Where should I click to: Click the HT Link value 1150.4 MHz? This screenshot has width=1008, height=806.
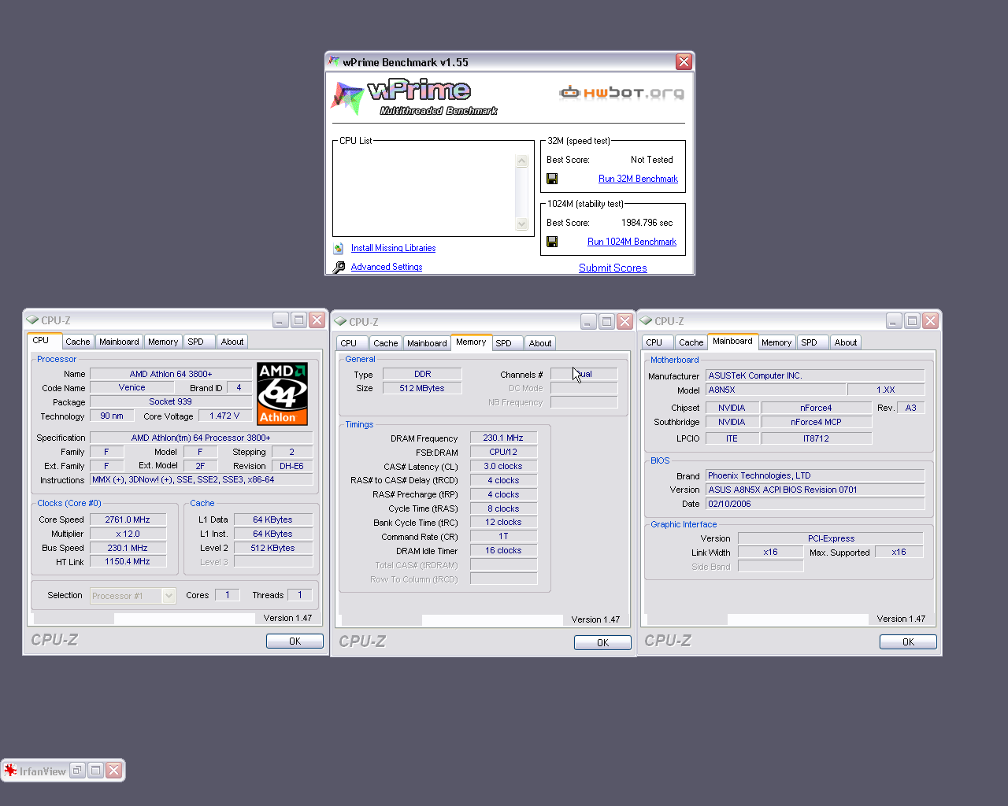[128, 561]
